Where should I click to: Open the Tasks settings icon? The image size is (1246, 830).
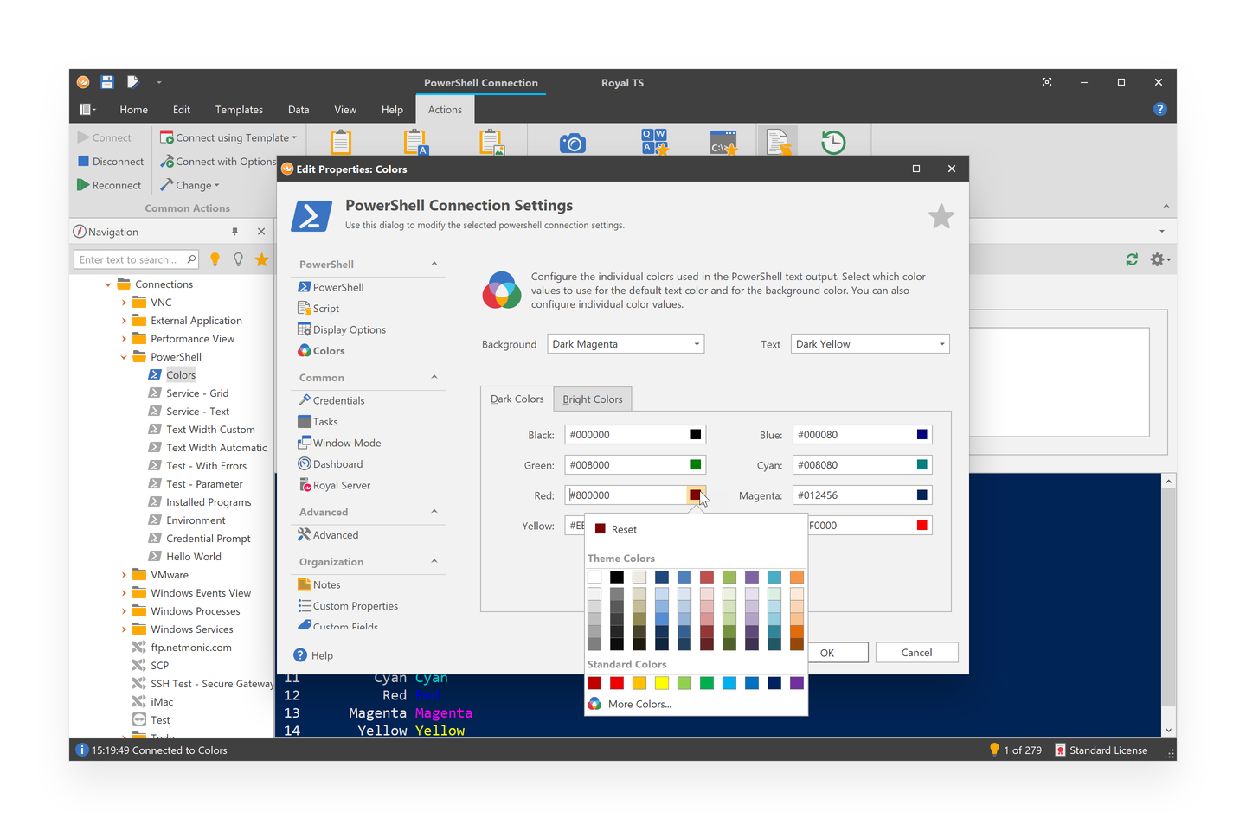pyautogui.click(x=305, y=421)
